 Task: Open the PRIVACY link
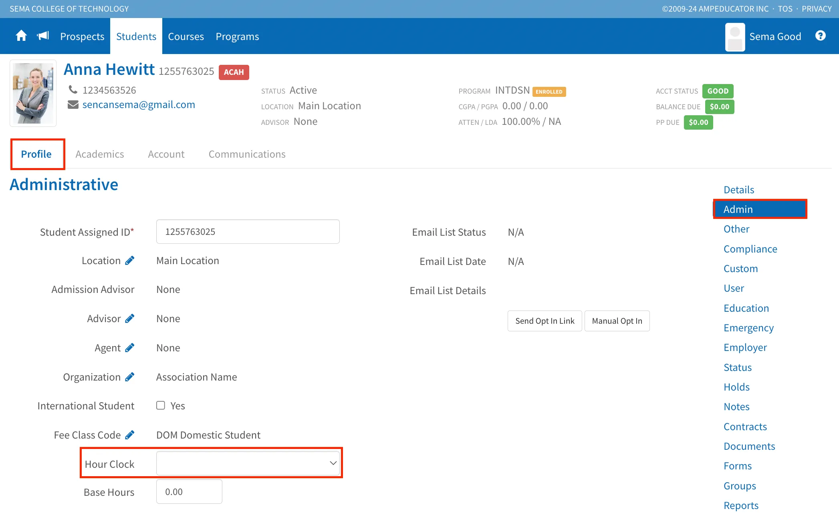point(817,9)
